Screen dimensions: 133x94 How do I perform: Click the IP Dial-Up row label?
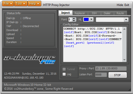(x=12, y=22)
